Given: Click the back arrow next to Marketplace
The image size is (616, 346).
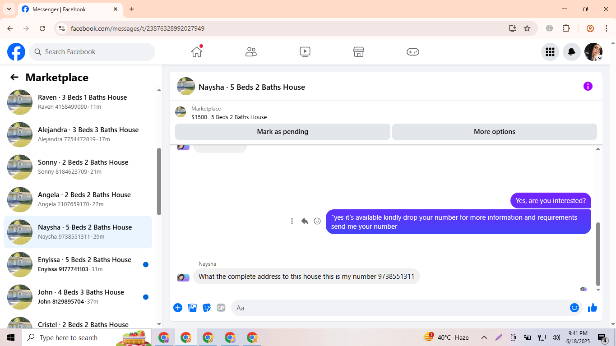Looking at the screenshot, I should click(14, 77).
